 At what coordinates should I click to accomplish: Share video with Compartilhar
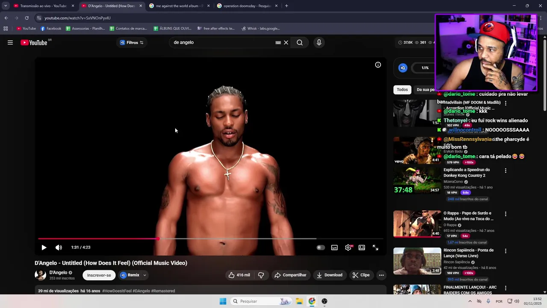tap(291, 275)
